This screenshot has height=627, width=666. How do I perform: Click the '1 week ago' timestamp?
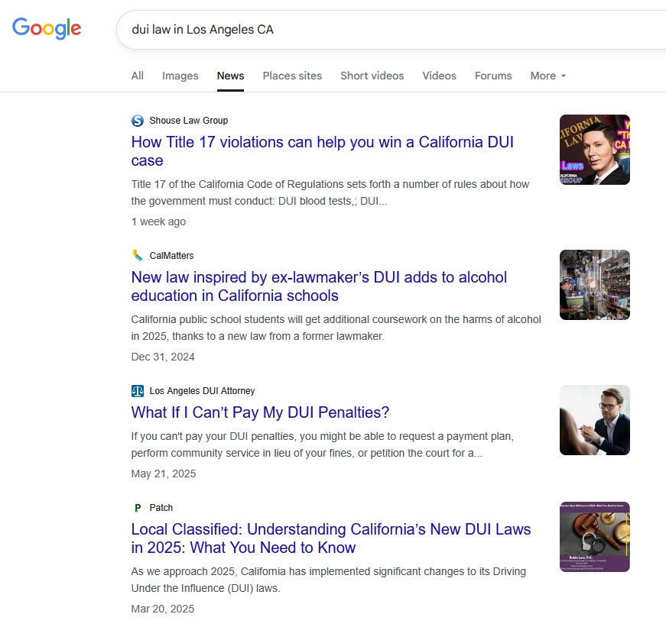(x=158, y=221)
